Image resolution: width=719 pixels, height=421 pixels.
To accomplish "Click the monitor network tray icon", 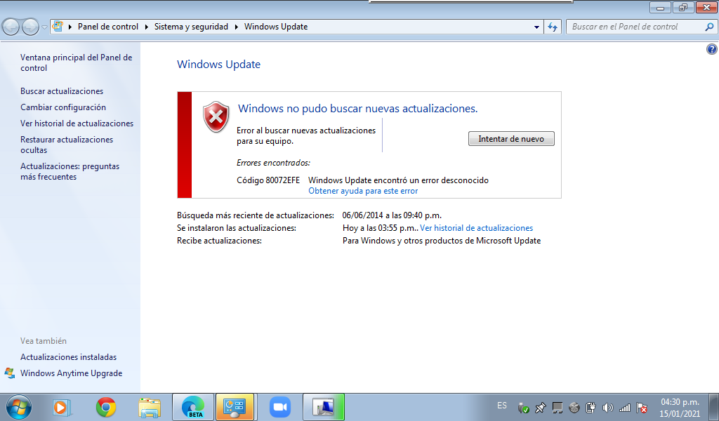I will (x=558, y=407).
